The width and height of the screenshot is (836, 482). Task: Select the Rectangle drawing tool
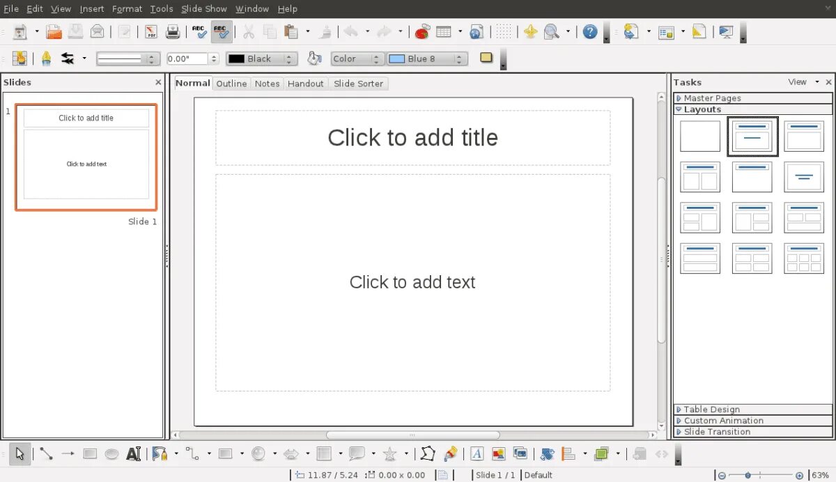[x=90, y=454]
